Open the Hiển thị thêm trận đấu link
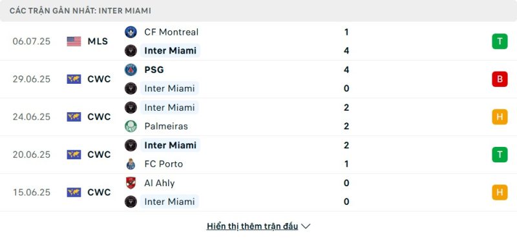Screen dimensions: 517x241 point(252,226)
